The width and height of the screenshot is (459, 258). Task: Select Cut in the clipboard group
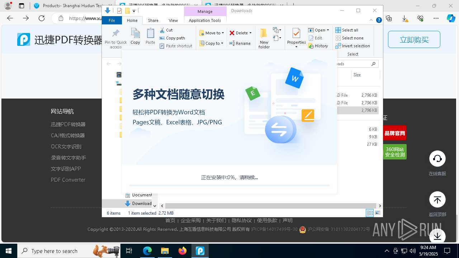(166, 30)
